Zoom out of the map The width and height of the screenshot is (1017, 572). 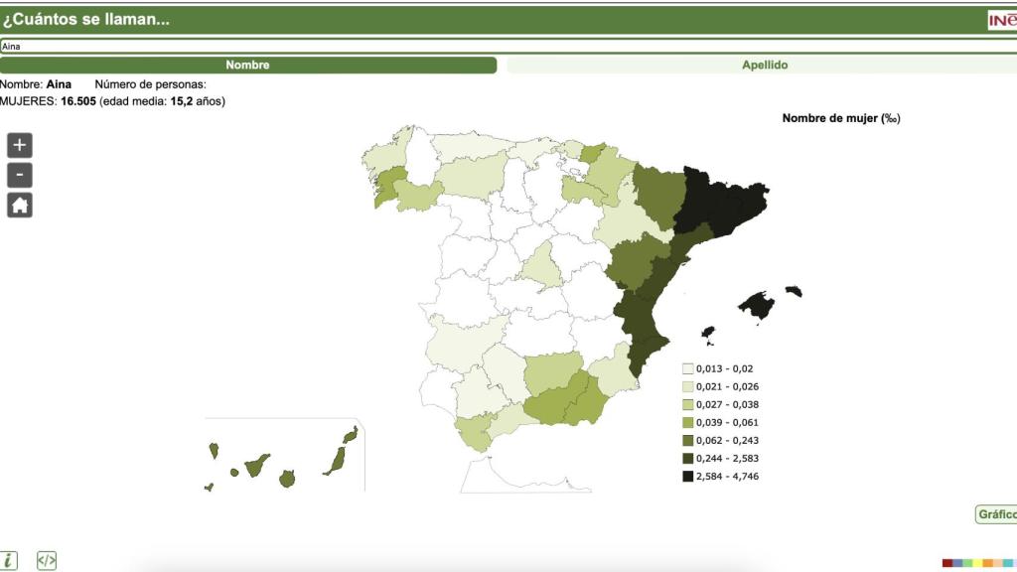[20, 176]
